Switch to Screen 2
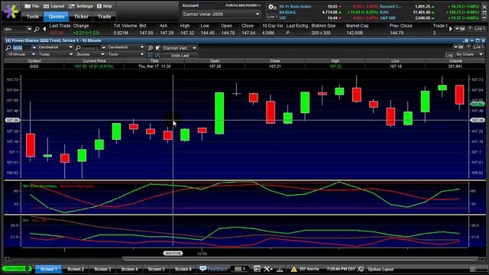 click(x=76, y=269)
